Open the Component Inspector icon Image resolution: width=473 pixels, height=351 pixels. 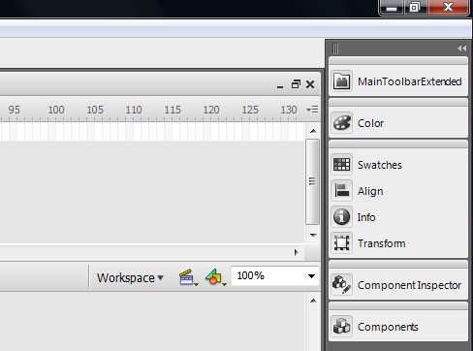click(x=342, y=285)
